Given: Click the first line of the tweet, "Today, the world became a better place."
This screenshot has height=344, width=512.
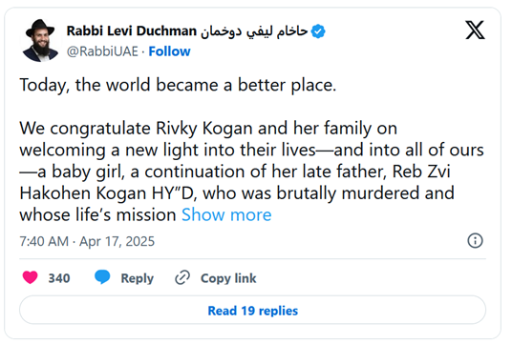Looking at the screenshot, I should (x=178, y=85).
